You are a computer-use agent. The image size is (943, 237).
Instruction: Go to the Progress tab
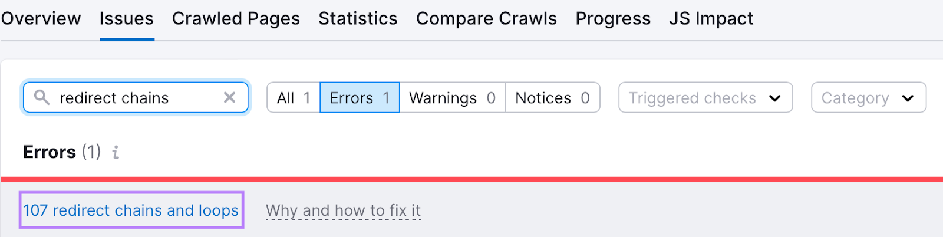(613, 19)
